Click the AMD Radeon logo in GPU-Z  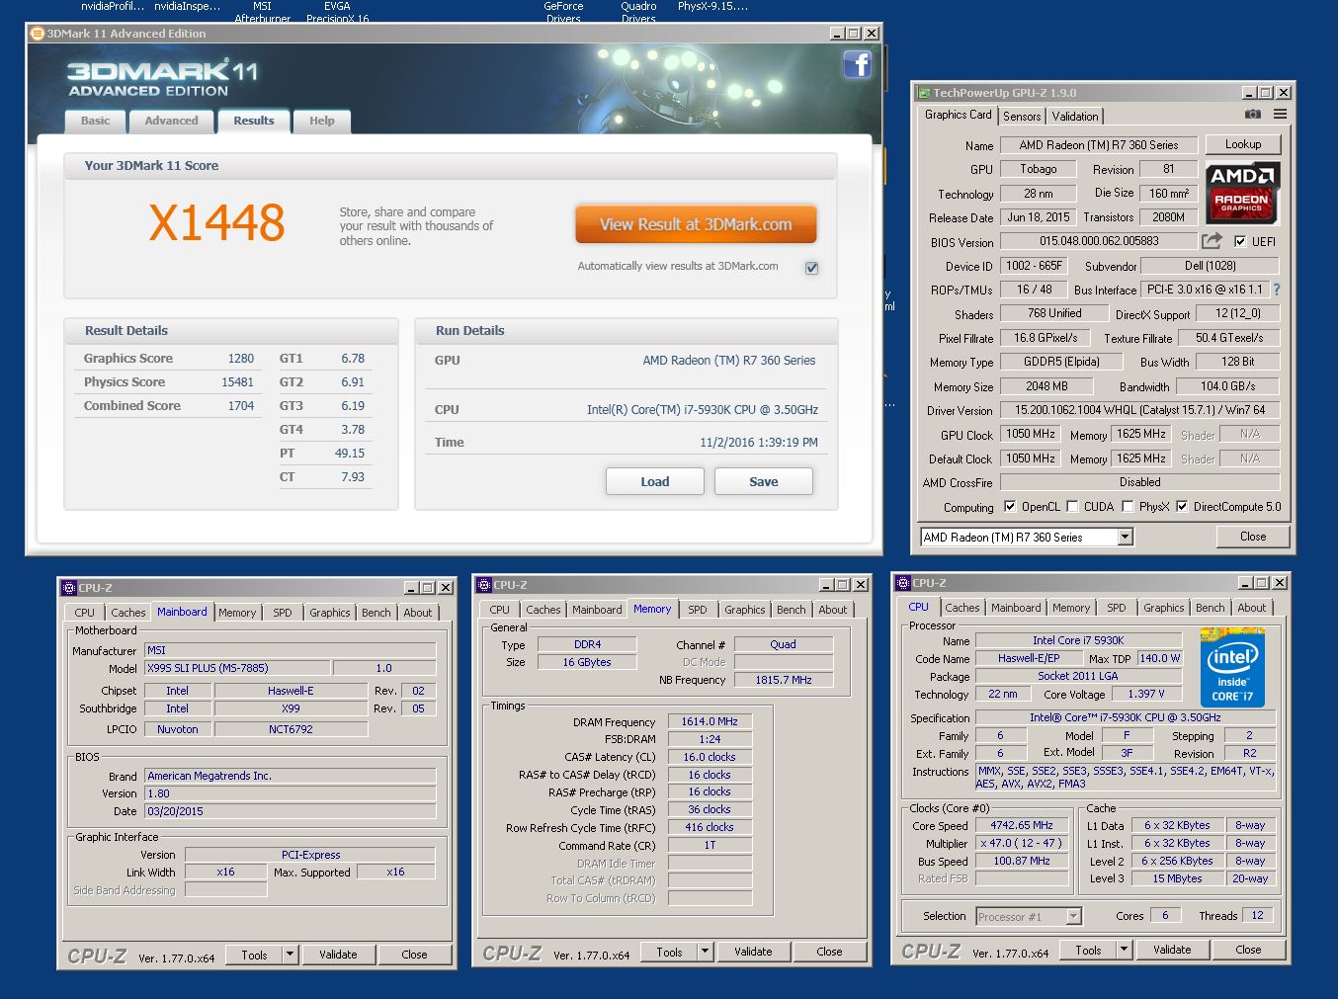point(1242,194)
